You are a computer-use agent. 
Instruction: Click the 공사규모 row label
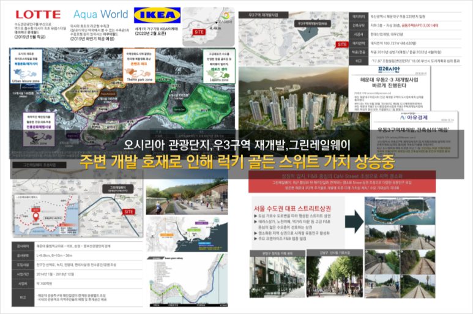23,255
